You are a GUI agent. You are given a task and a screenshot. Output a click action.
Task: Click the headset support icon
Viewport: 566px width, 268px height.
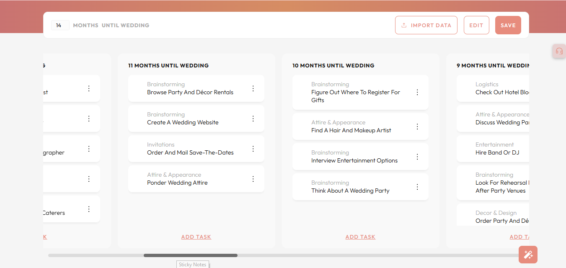click(559, 51)
